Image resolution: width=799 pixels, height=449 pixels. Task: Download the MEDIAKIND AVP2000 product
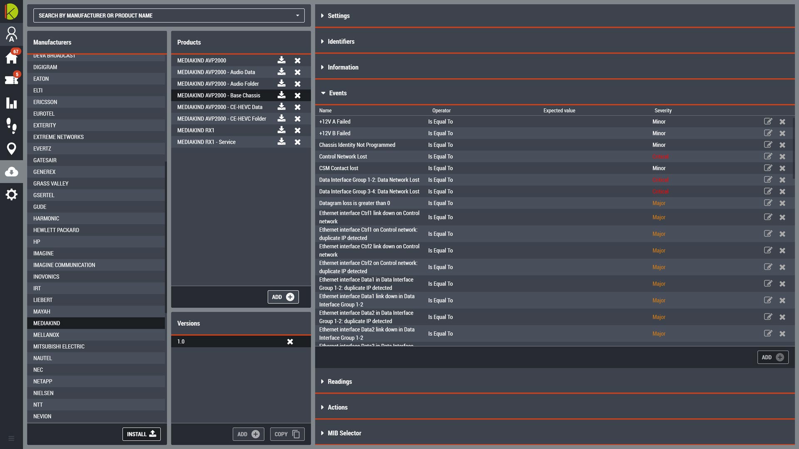point(282,60)
